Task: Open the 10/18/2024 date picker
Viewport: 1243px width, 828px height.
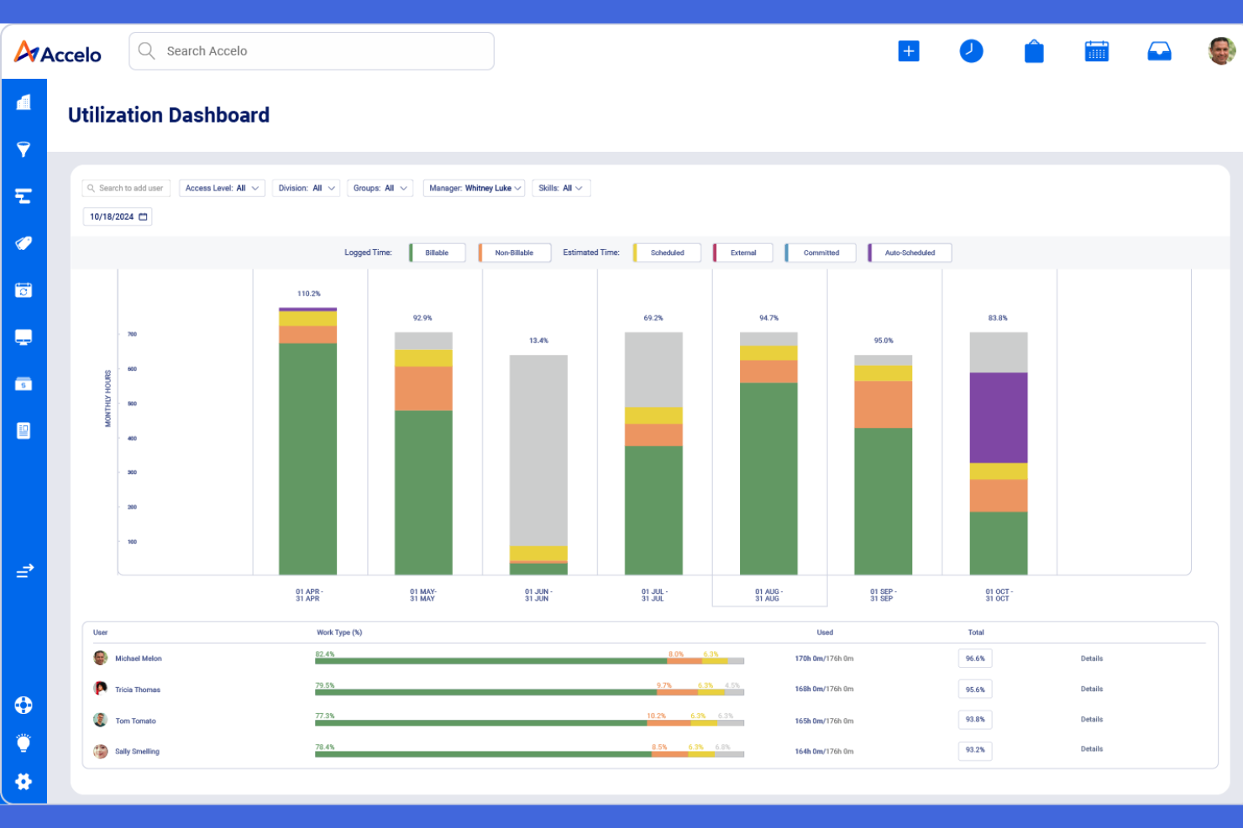Action: pos(118,216)
